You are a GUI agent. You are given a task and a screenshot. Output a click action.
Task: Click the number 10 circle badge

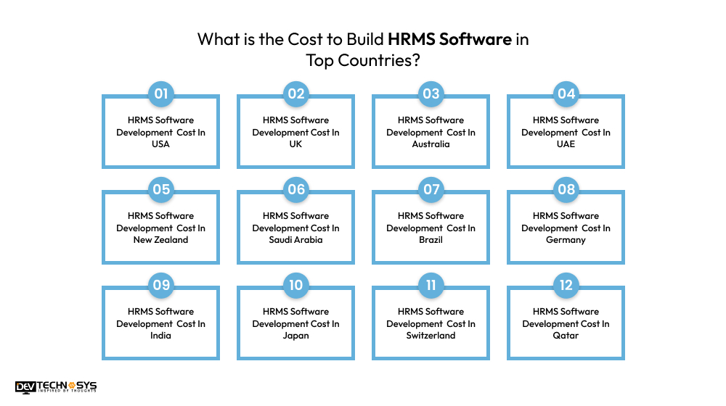coord(296,286)
